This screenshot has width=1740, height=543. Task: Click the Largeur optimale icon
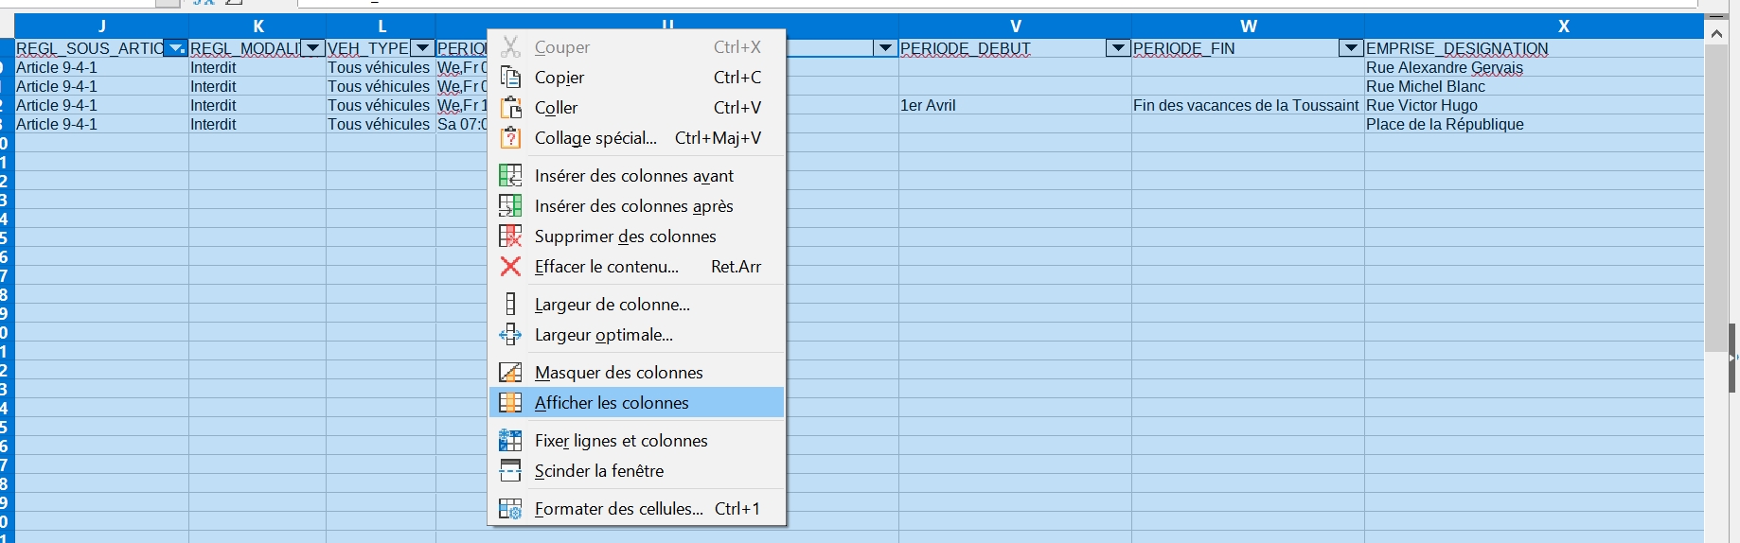point(510,335)
